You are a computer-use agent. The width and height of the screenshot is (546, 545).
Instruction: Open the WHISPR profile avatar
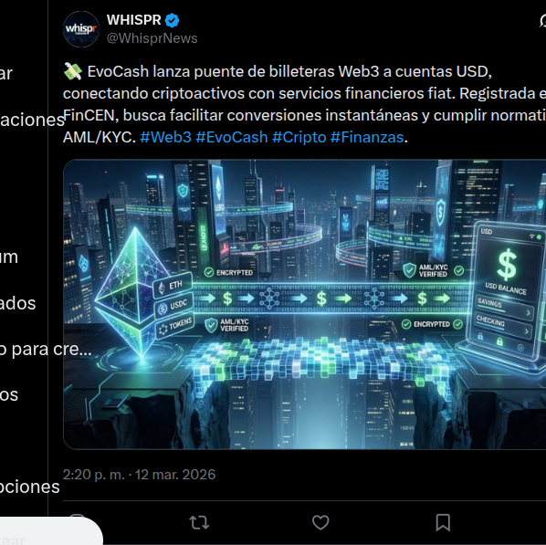tap(81, 29)
